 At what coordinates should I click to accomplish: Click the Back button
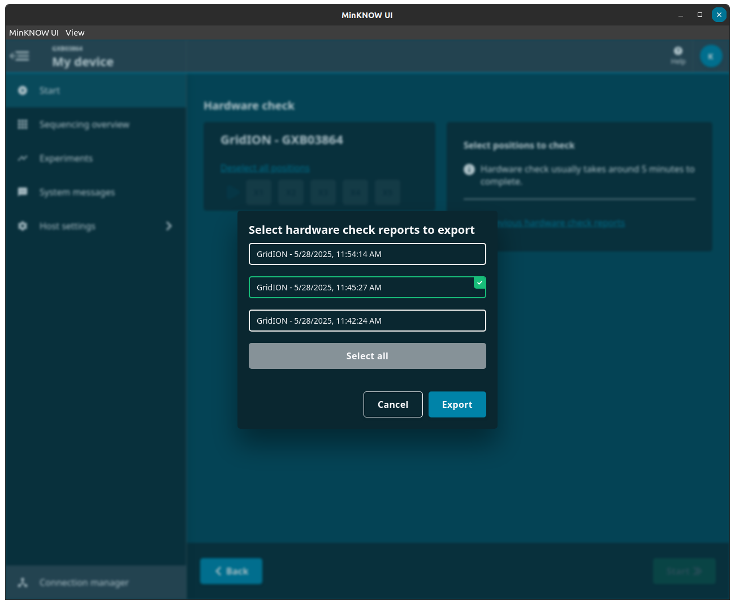tap(231, 571)
